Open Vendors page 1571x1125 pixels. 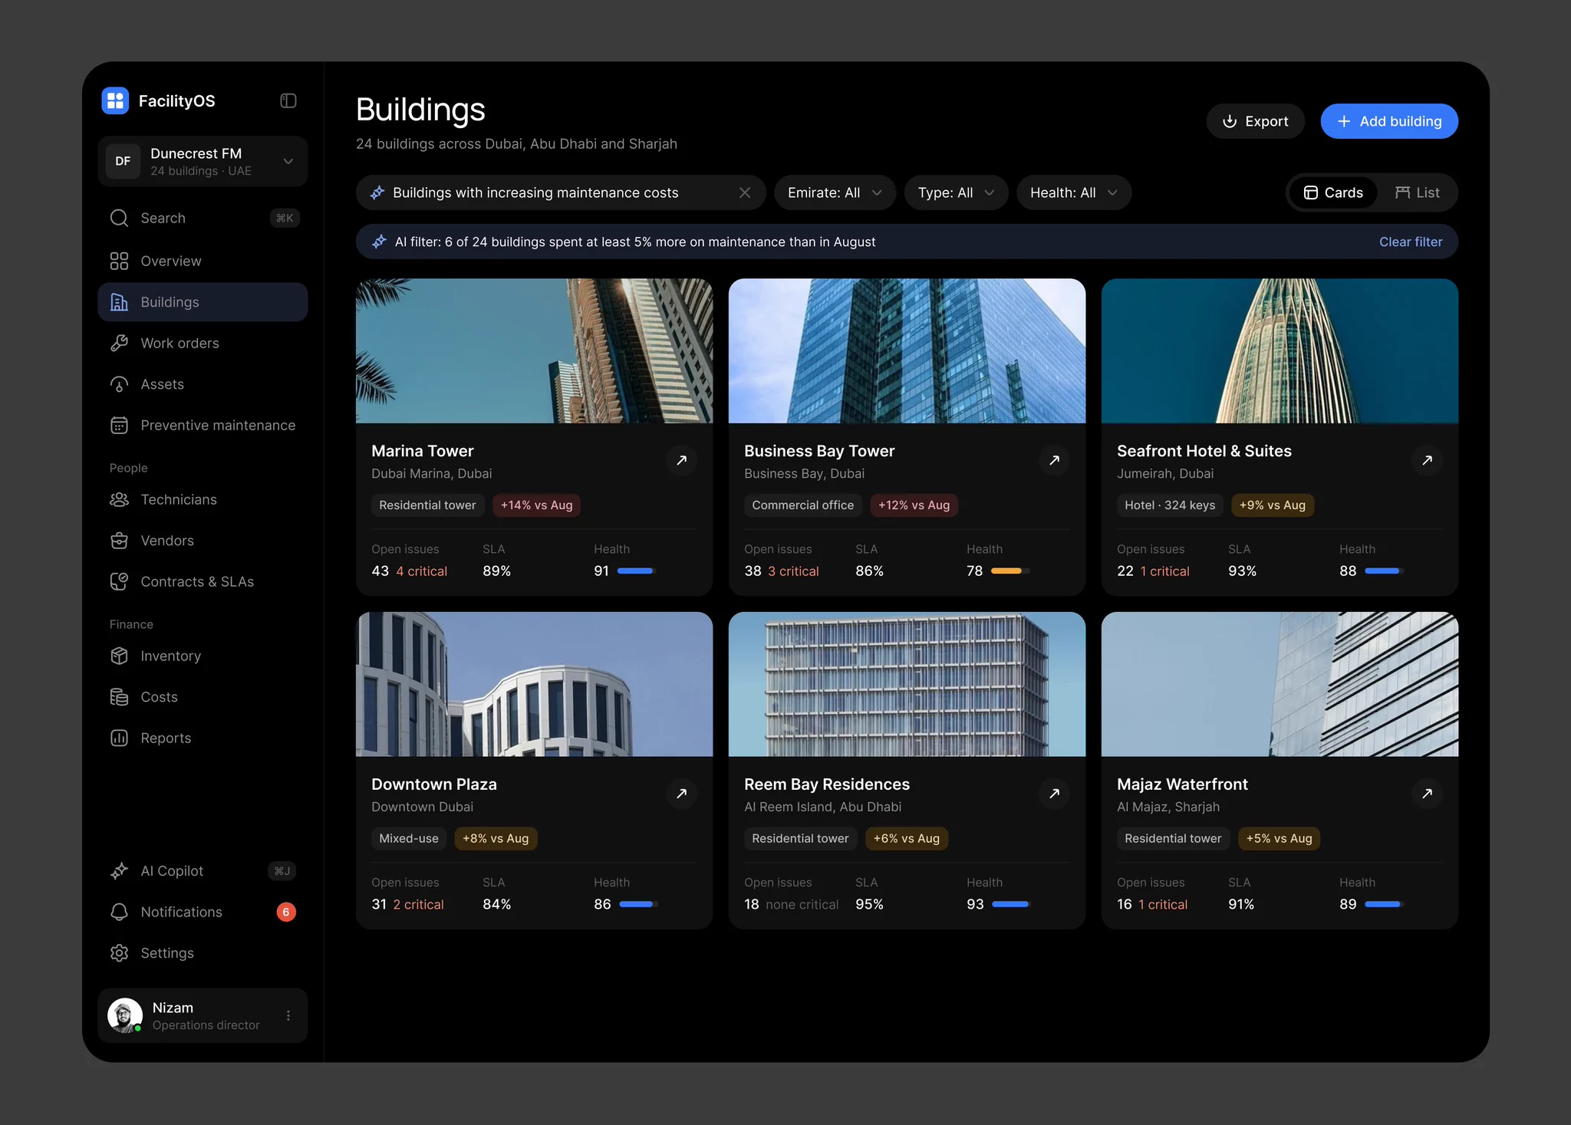pyautogui.click(x=203, y=541)
